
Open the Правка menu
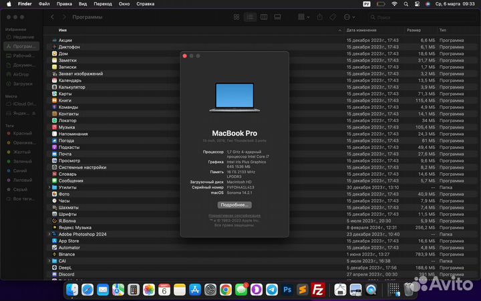(64, 4)
